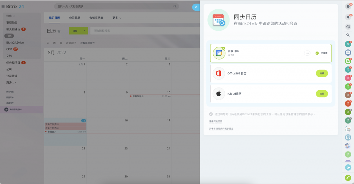Star the calendar page as favorite
This screenshot has height=184, width=354.
59,31
